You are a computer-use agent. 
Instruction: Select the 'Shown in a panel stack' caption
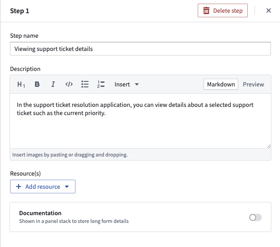tap(74, 221)
